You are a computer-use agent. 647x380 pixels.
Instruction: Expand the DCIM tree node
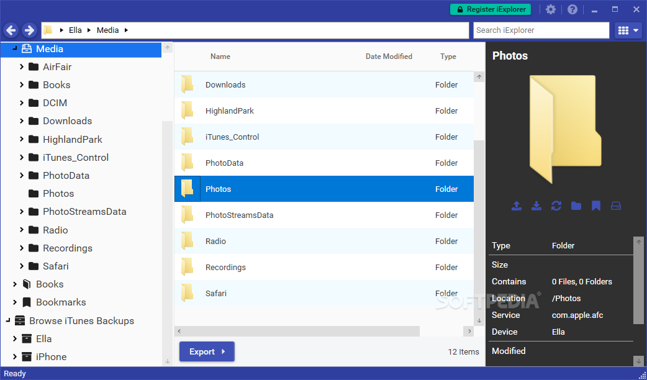(22, 102)
